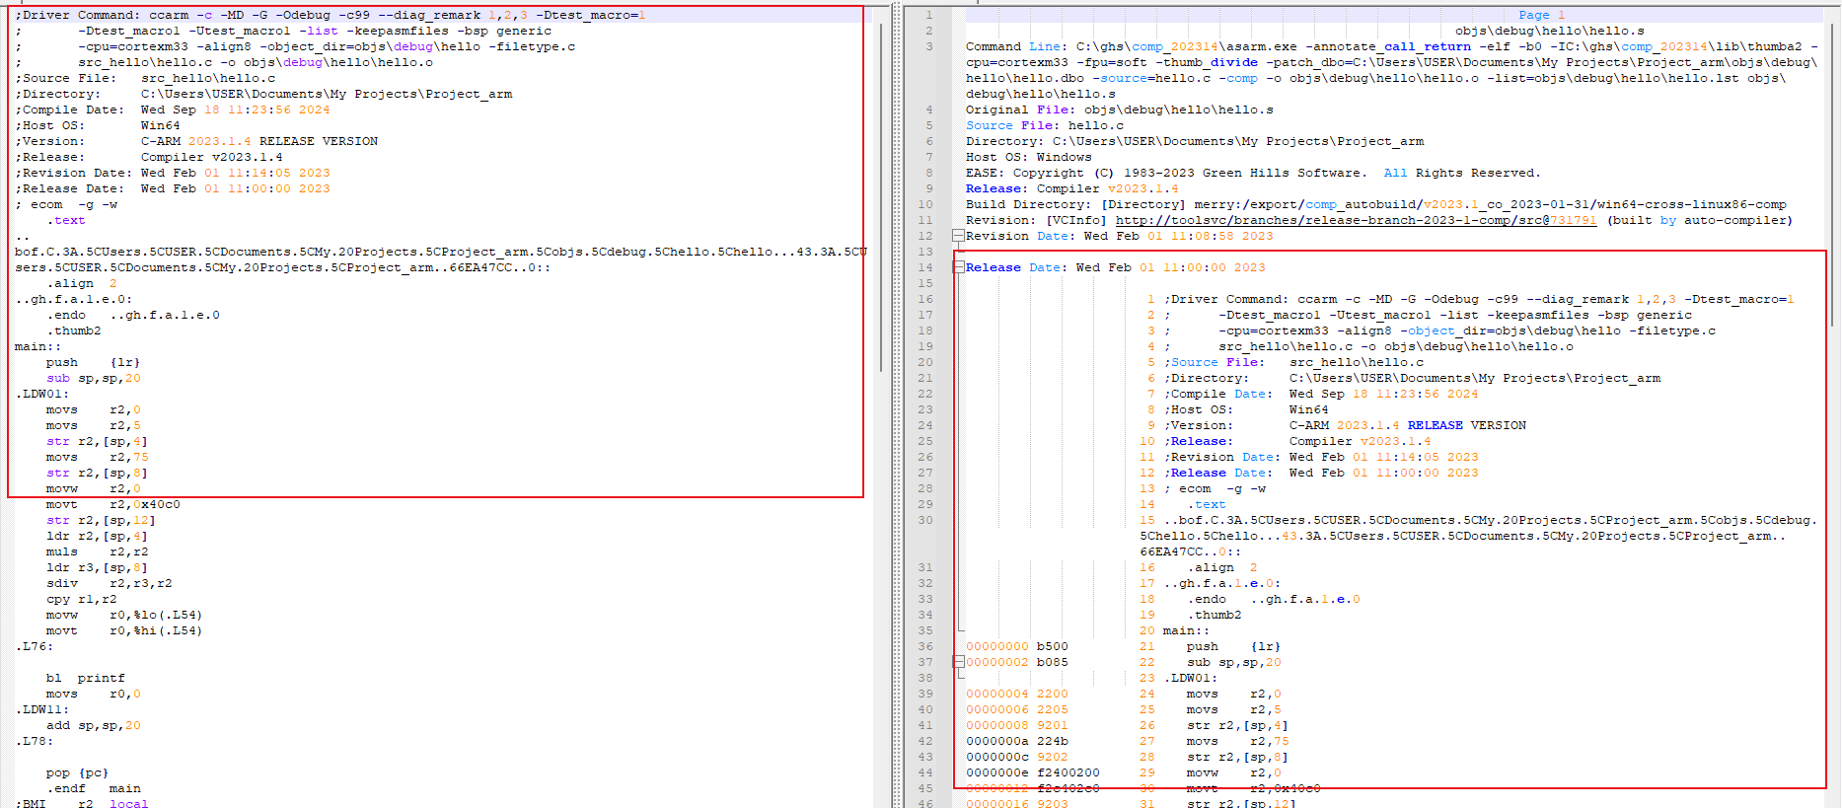Click the '.LDW11:' label in left pane
1842x808 pixels.
(x=41, y=709)
